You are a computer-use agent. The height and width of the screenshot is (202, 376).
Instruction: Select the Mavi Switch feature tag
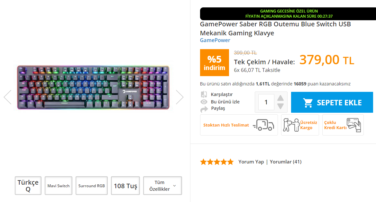[x=59, y=186]
